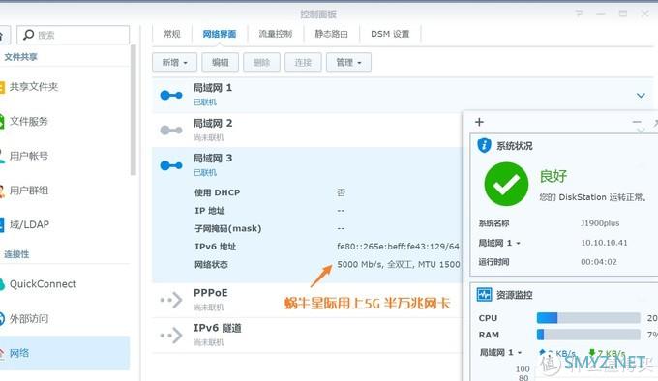Click the 局域网 1 connected interface icon

click(x=171, y=95)
